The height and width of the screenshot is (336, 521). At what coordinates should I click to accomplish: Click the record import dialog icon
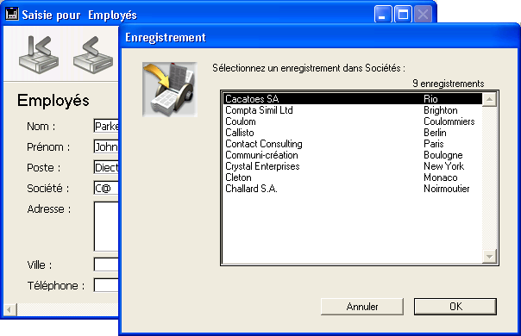[x=170, y=90]
